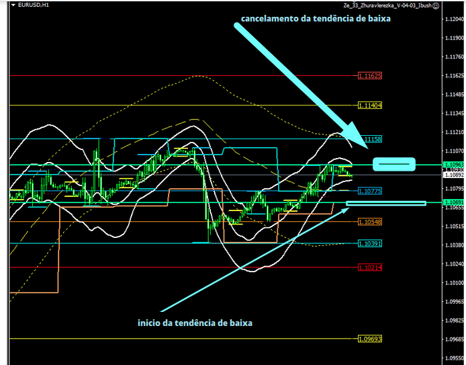Select the yellow 1.11404 price level label
Image resolution: width=466 pixels, height=365 pixels.
tap(369, 106)
